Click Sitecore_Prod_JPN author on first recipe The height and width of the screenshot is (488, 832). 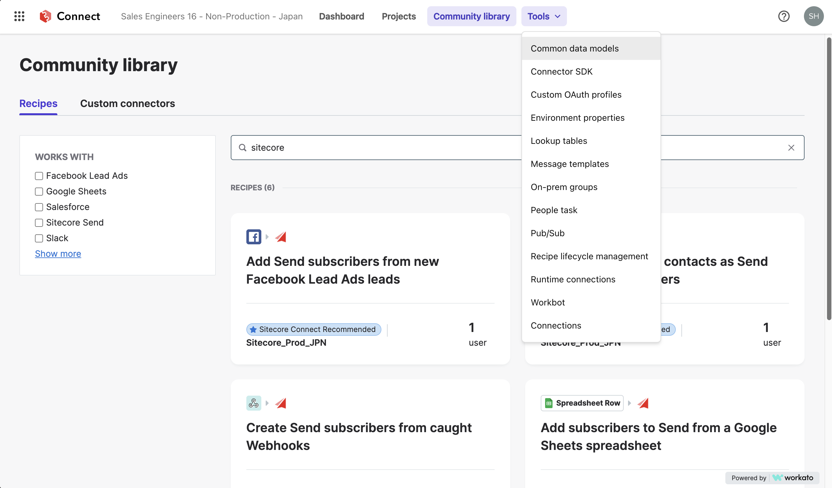click(x=286, y=343)
